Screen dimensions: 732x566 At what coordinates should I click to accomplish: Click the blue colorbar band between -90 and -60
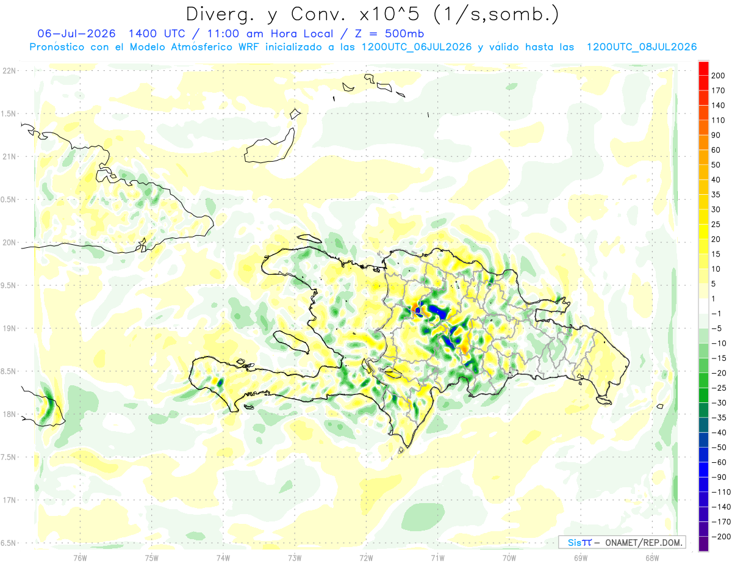point(703,470)
